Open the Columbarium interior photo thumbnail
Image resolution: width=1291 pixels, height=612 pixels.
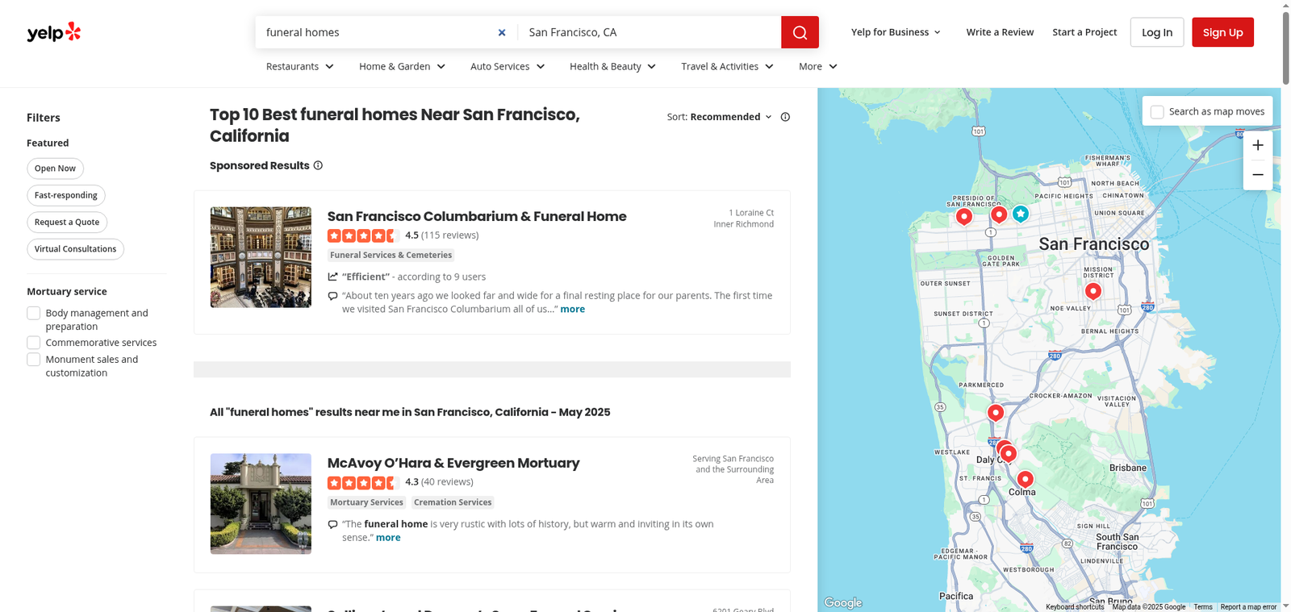tap(261, 257)
